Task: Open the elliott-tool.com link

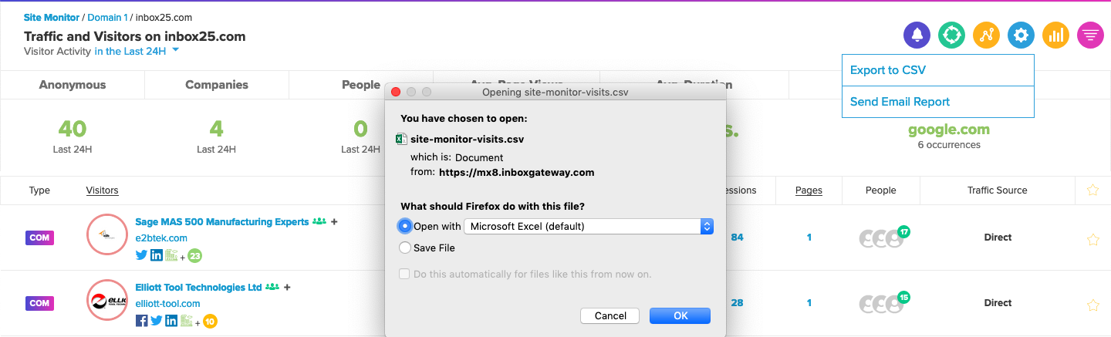Action: [x=167, y=304]
